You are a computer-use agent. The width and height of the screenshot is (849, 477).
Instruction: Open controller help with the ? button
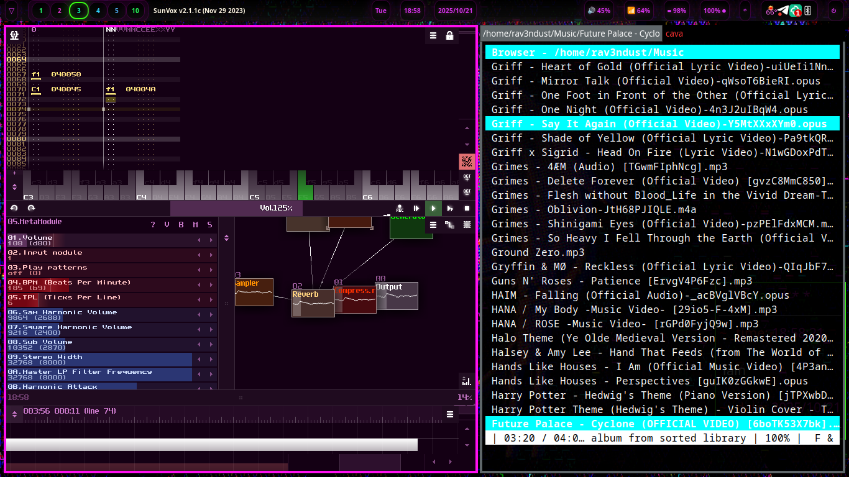[153, 225]
